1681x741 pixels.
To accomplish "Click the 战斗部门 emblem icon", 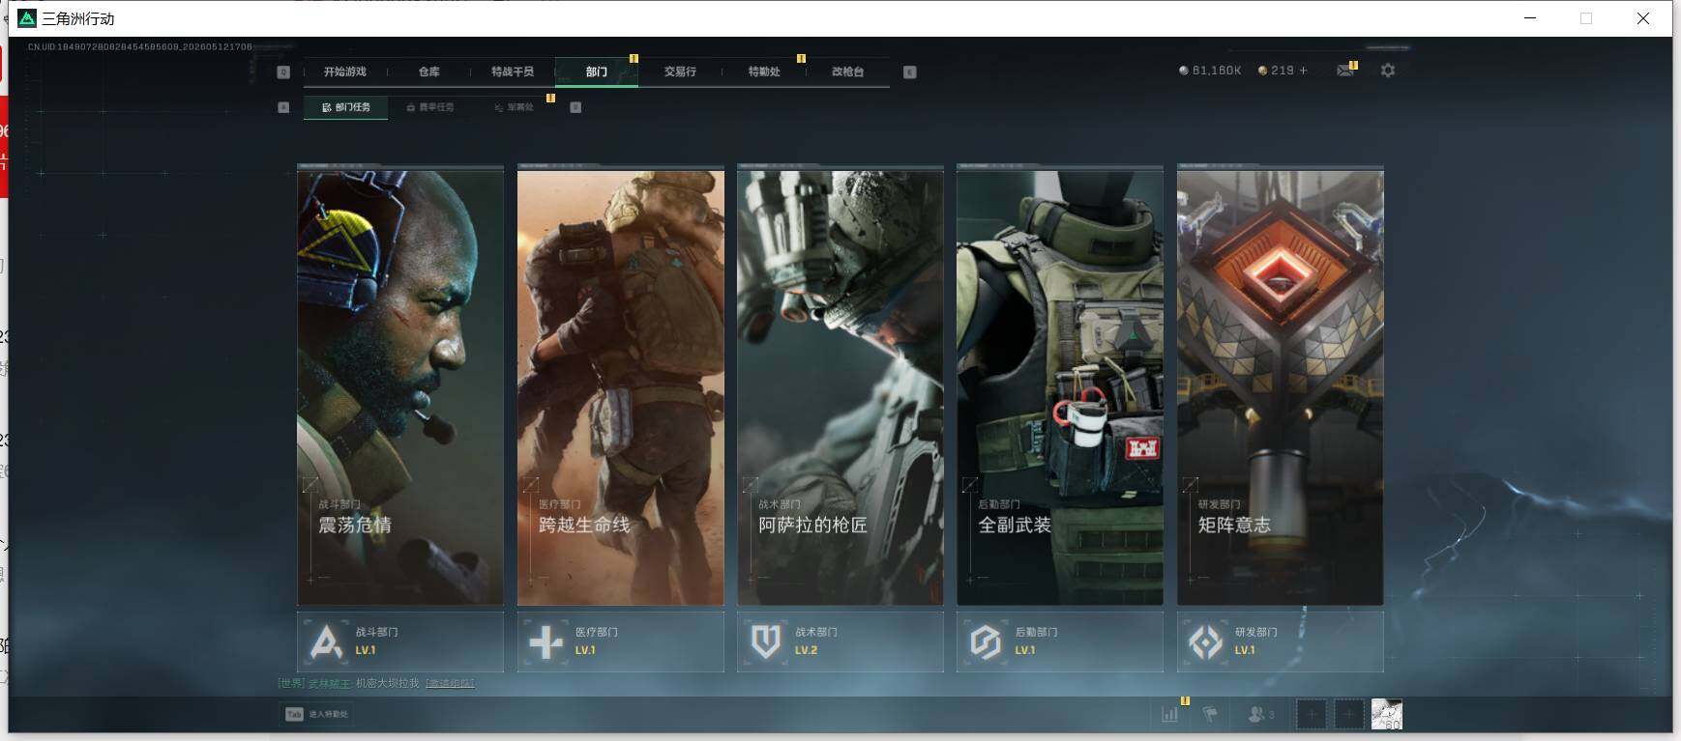I will (326, 641).
